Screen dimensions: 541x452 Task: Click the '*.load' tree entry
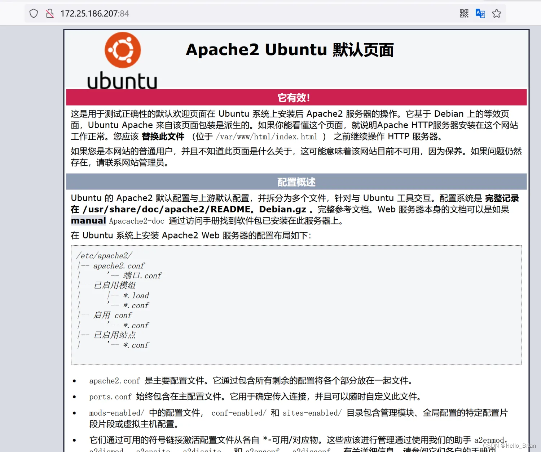coord(136,295)
